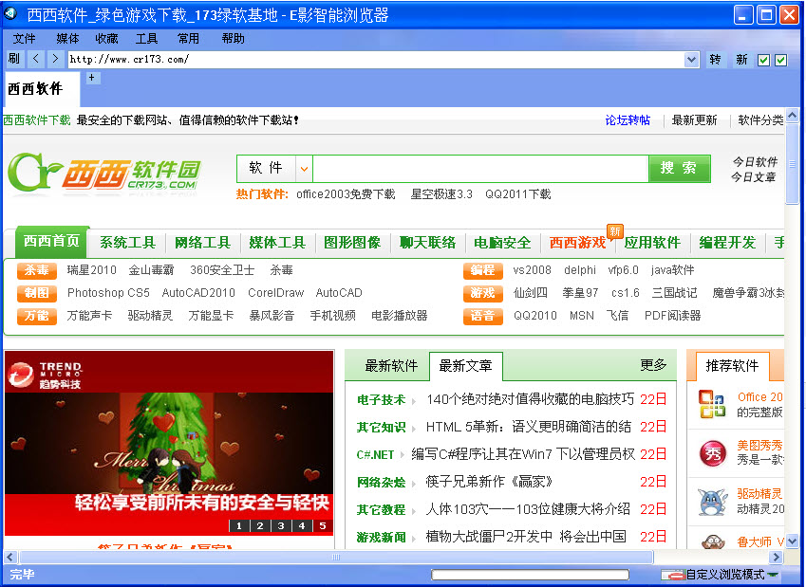The width and height of the screenshot is (806, 587).
Task: Select the 西西首页 navigation tab
Action: pos(52,241)
